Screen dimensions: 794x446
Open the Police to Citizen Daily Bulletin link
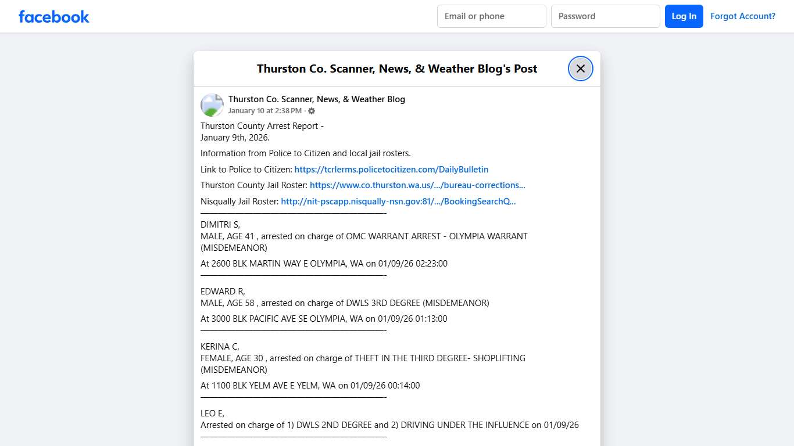coord(391,169)
